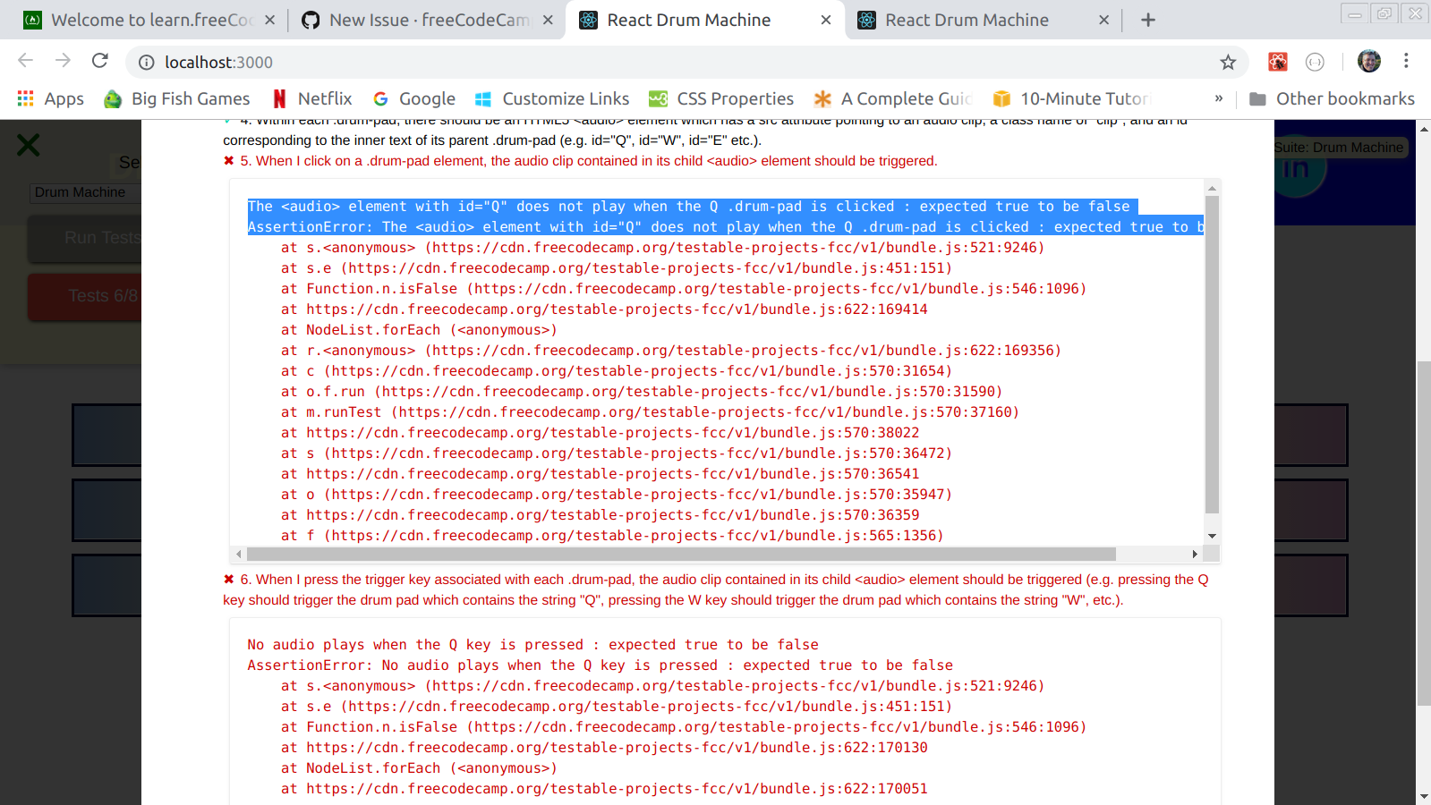Click error log vertical scrollbar down arrow
Screen dimensions: 1431x805
1212,536
